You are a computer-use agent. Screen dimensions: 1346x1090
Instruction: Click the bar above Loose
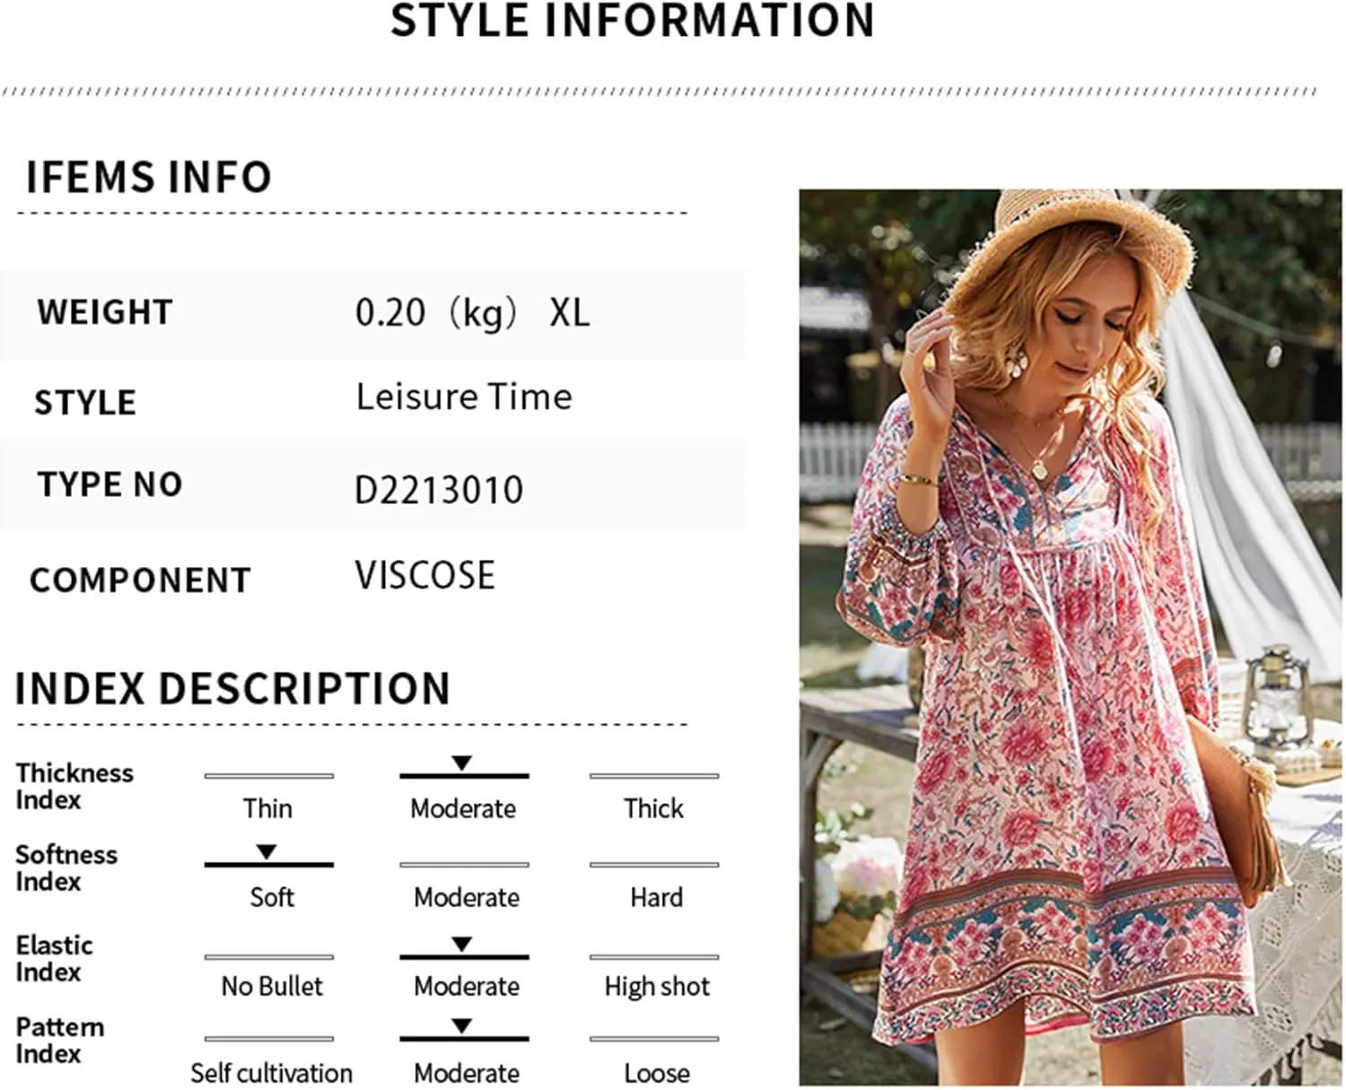coord(654,1039)
